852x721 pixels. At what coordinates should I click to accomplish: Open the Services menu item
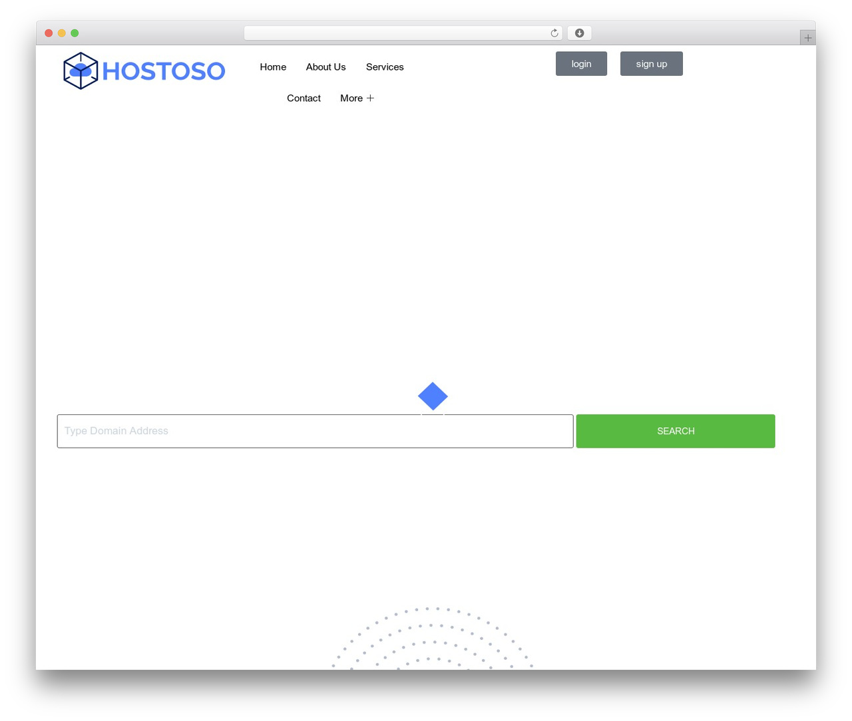point(385,67)
